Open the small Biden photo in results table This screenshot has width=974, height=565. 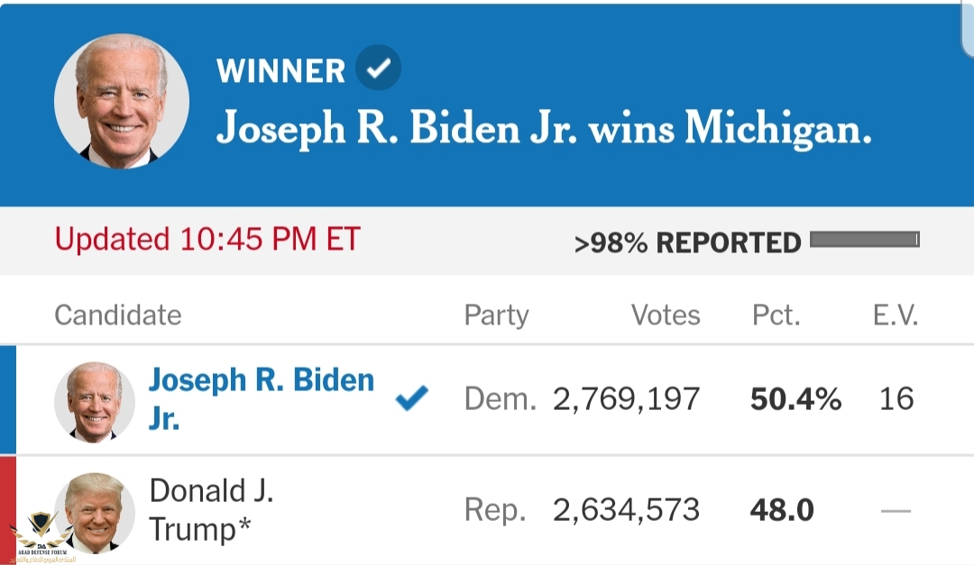click(95, 402)
